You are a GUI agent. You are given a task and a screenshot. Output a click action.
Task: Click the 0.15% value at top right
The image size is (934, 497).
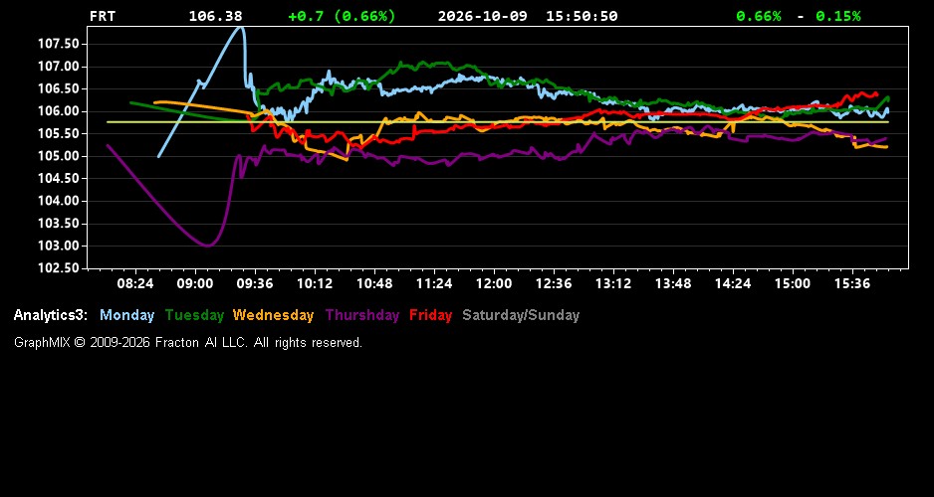838,16
